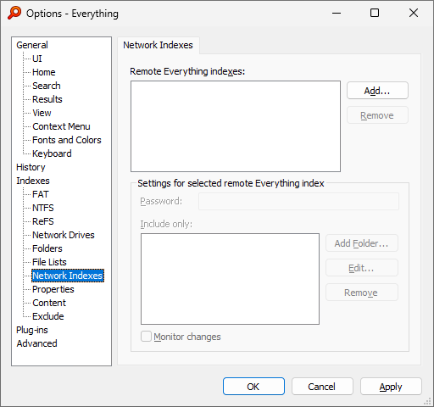Viewport: 434px width, 407px height.
Task: Open Fonts and Colors settings
Action: (67, 140)
